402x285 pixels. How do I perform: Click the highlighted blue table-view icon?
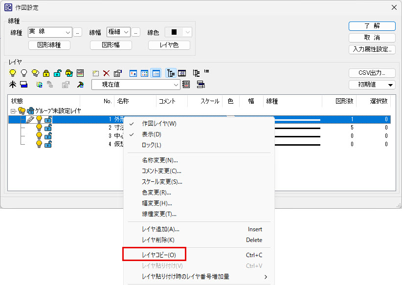click(156, 73)
